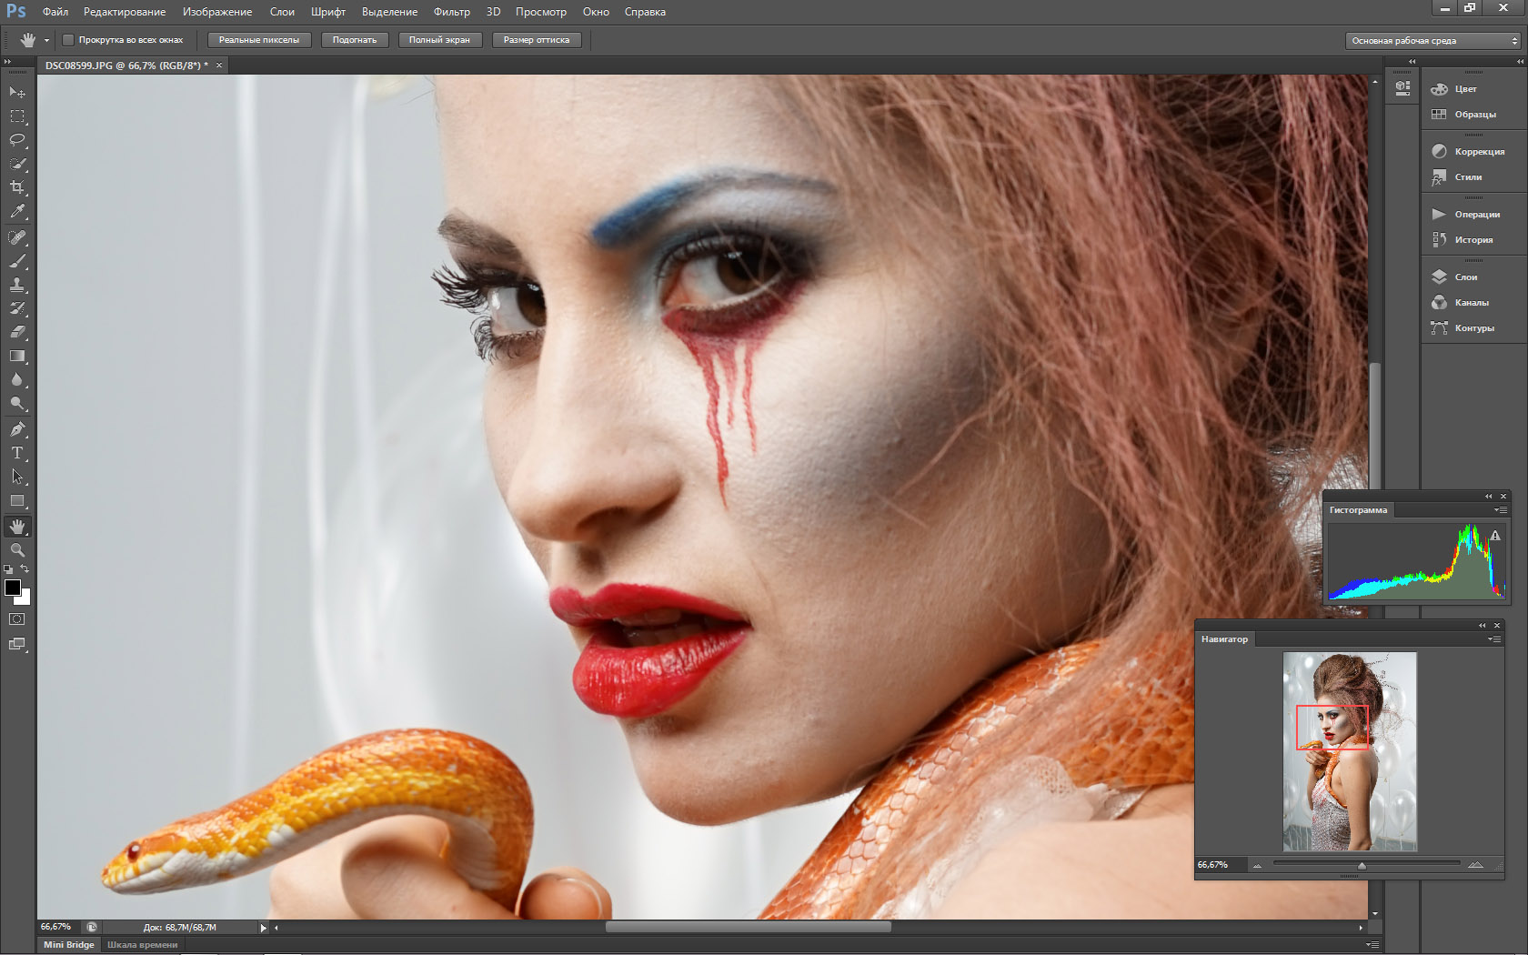
Task: Select the Zoom tool
Action: click(17, 550)
